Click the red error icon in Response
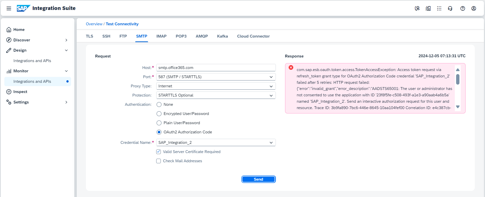The image size is (485, 197). [x=291, y=67]
